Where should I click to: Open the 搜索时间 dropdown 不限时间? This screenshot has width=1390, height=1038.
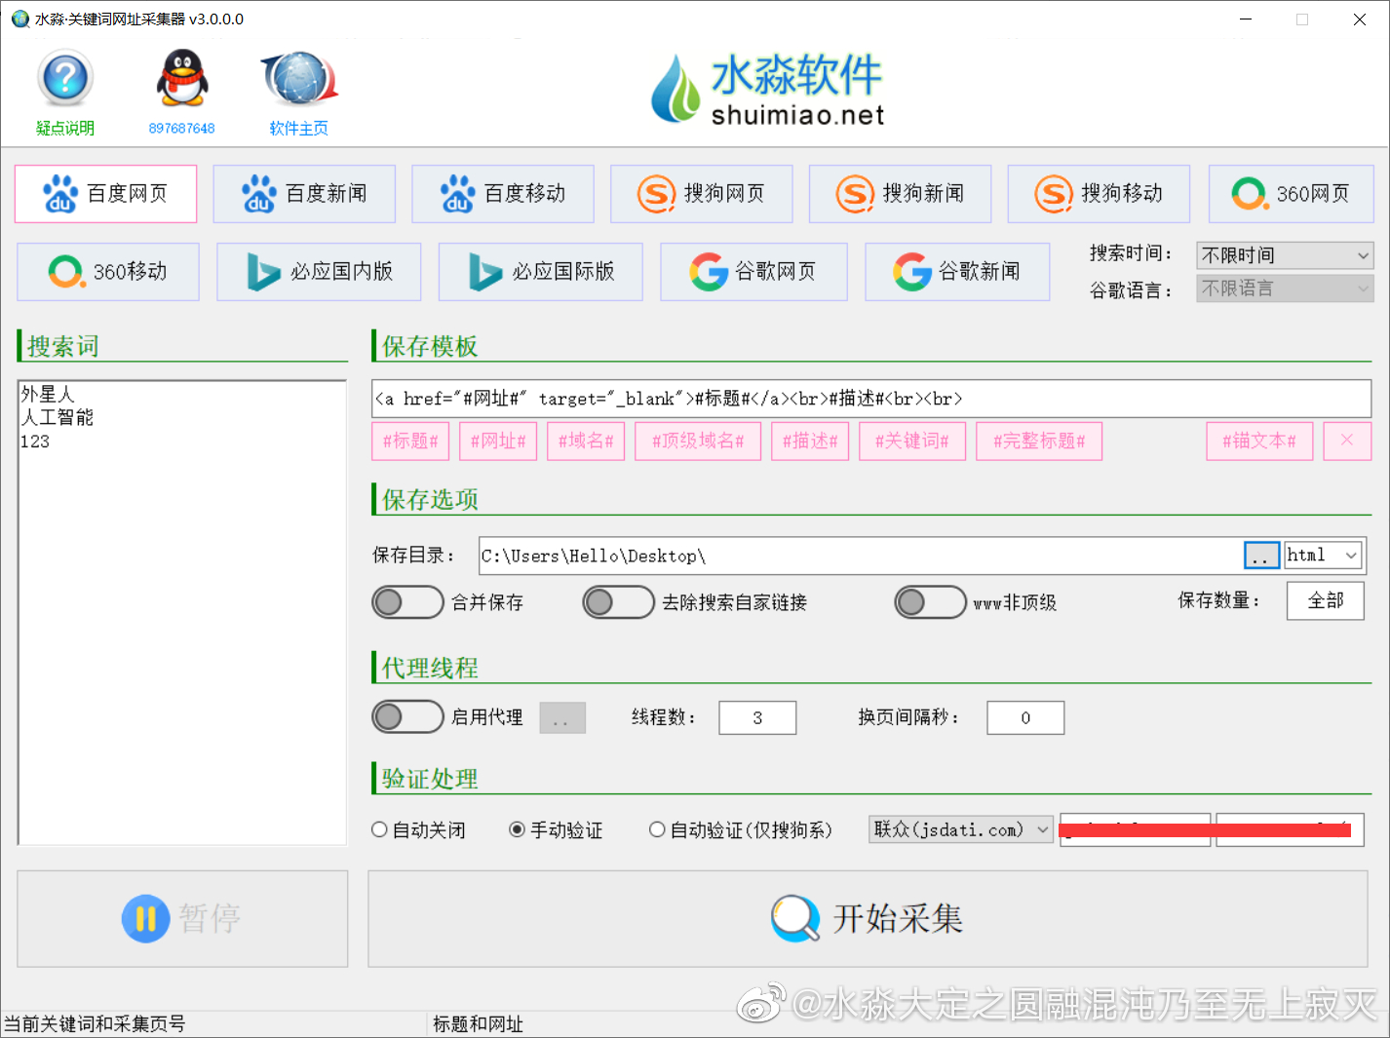point(1285,255)
